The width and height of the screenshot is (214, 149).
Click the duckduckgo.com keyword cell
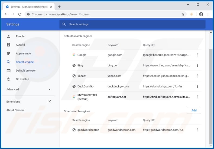[x=118, y=86]
